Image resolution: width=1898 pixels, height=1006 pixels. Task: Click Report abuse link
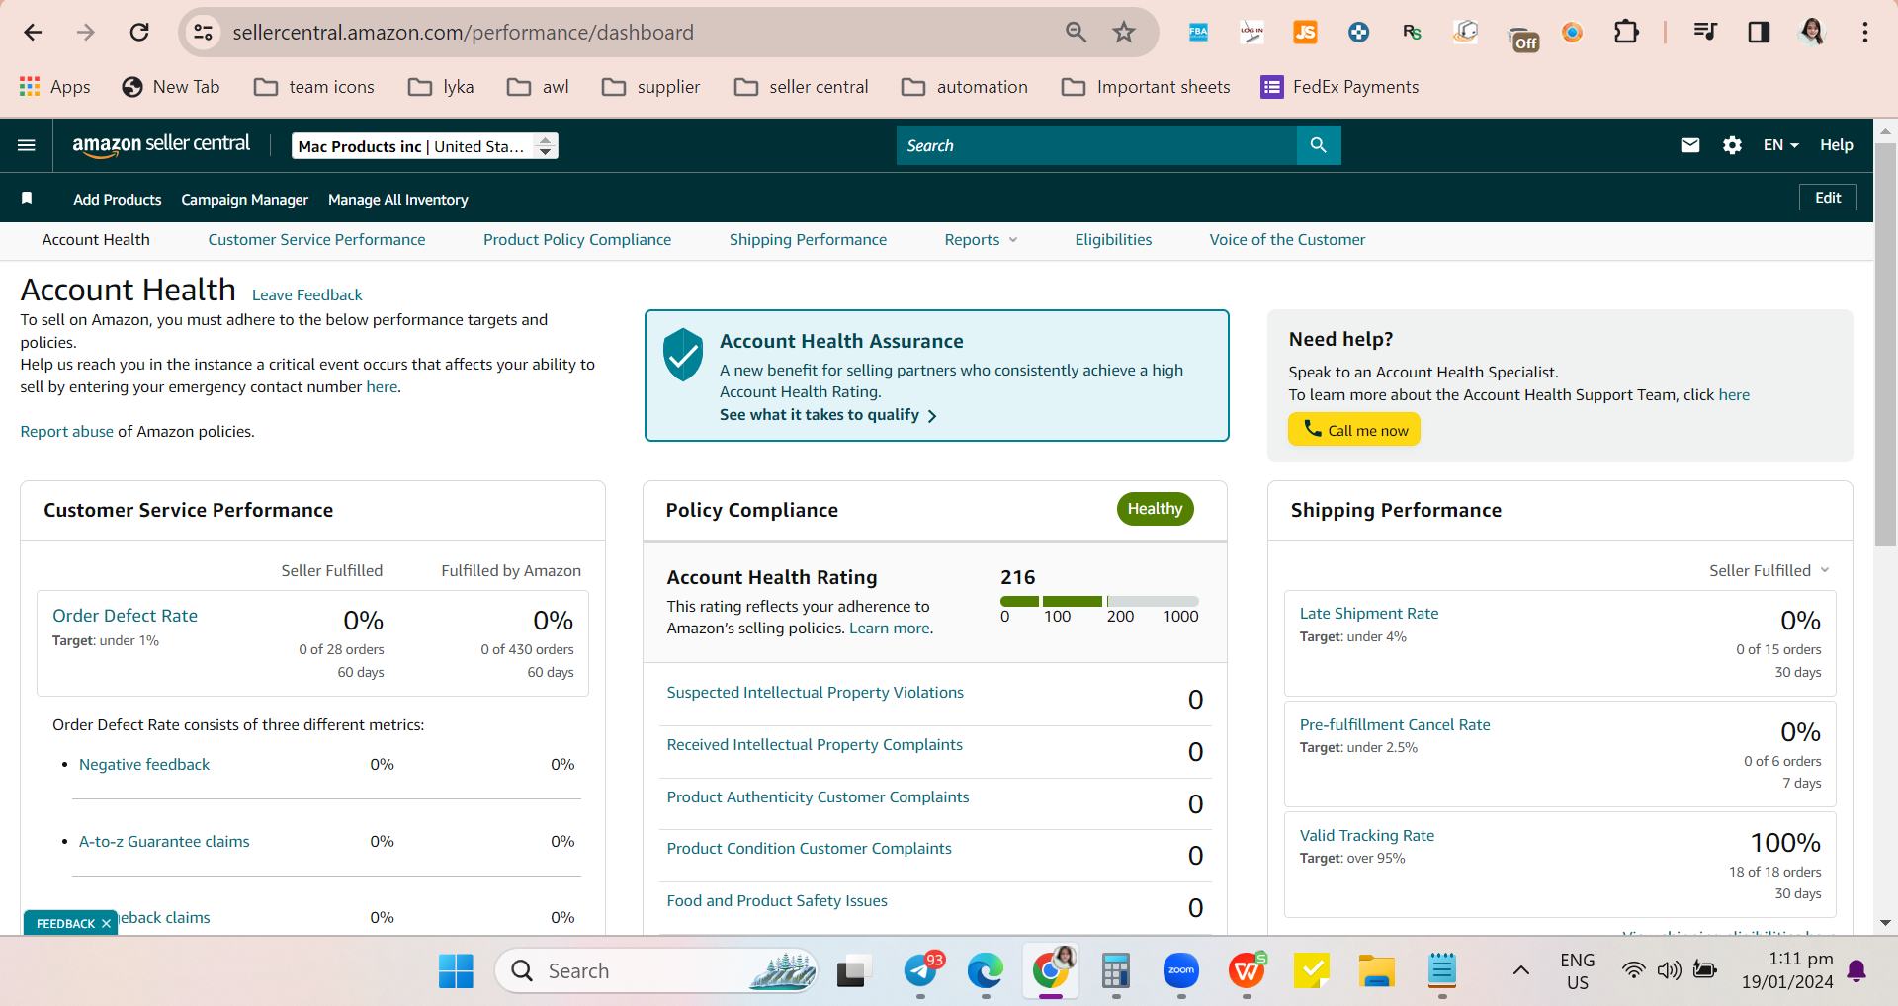[x=66, y=432]
